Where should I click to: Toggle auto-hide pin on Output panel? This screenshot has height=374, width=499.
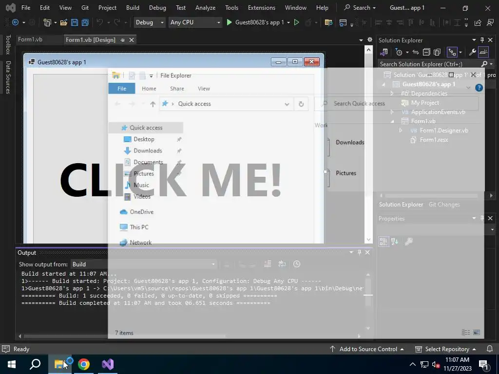359,252
